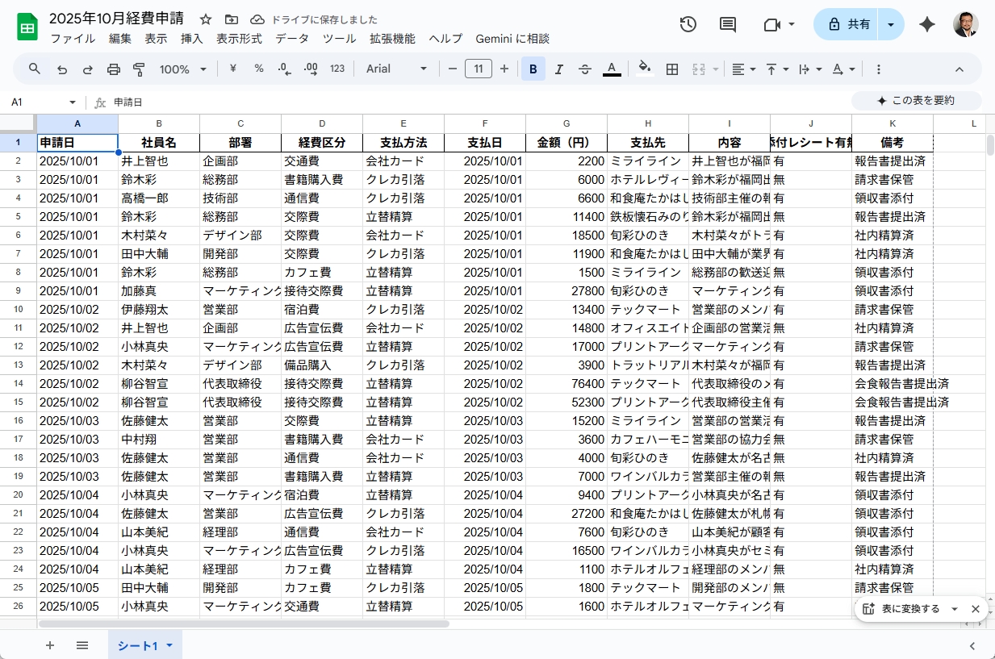
Task: Activate the paint format tool
Action: point(139,69)
